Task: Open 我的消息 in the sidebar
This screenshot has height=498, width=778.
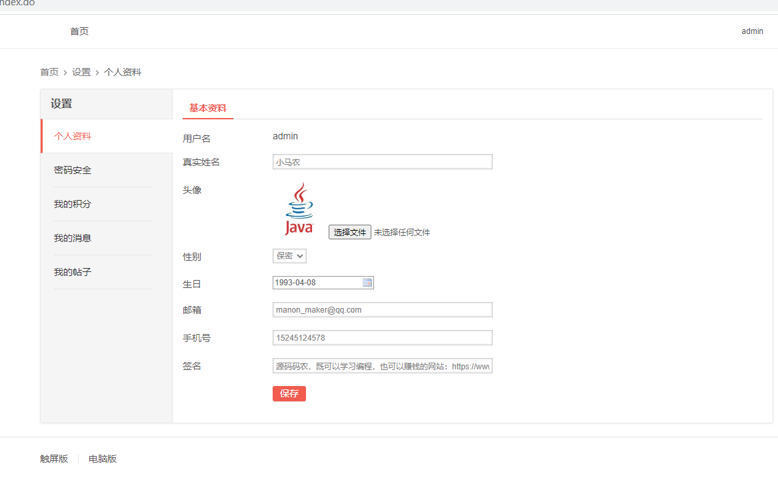Action: click(72, 237)
